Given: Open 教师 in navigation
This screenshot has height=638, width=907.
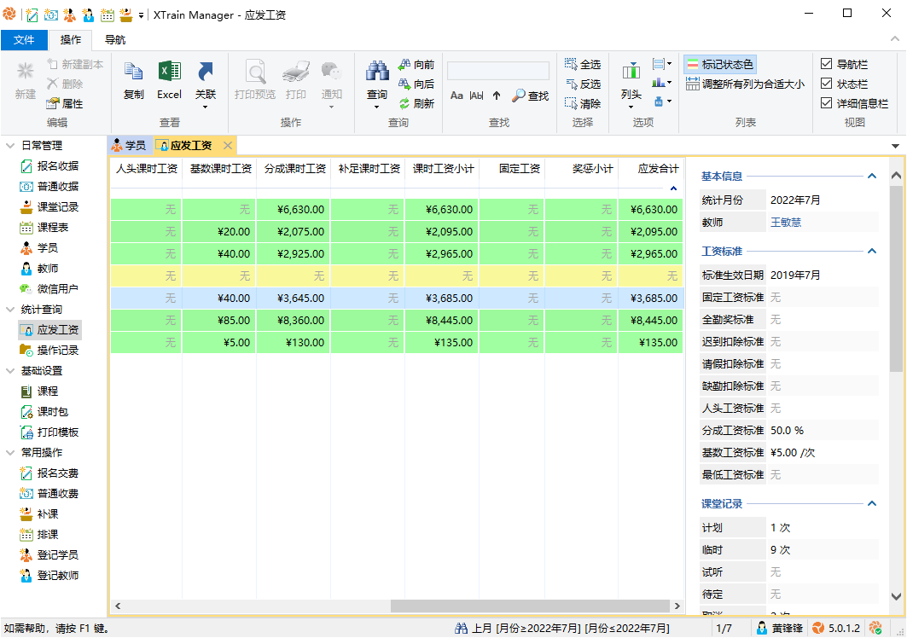Looking at the screenshot, I should click(x=39, y=269).
